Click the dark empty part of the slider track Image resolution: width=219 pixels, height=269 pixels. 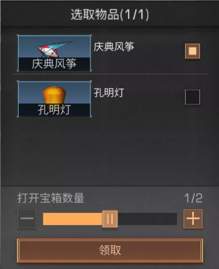(147, 219)
